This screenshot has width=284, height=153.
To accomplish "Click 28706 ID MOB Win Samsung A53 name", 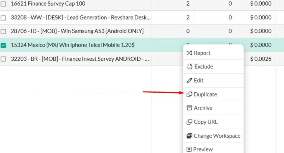I will (77, 31).
